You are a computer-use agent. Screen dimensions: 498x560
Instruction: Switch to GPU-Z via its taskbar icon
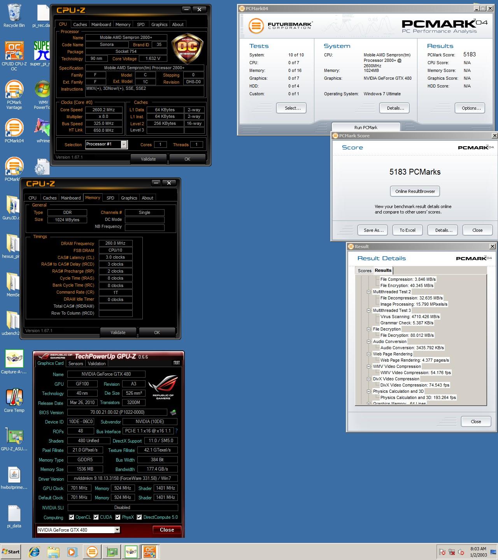click(x=112, y=551)
